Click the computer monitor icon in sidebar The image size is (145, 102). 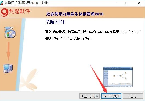click(8, 68)
